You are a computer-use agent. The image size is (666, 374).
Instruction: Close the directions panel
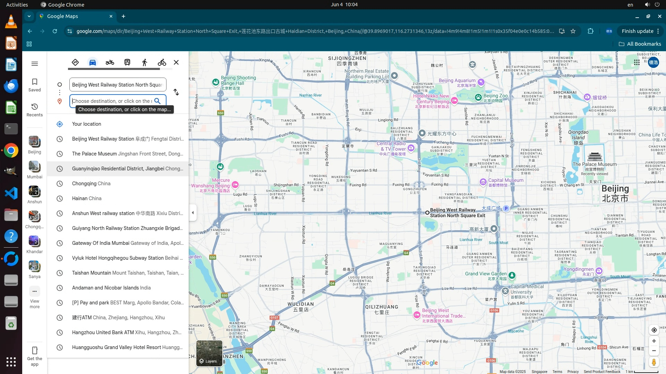pyautogui.click(x=176, y=62)
